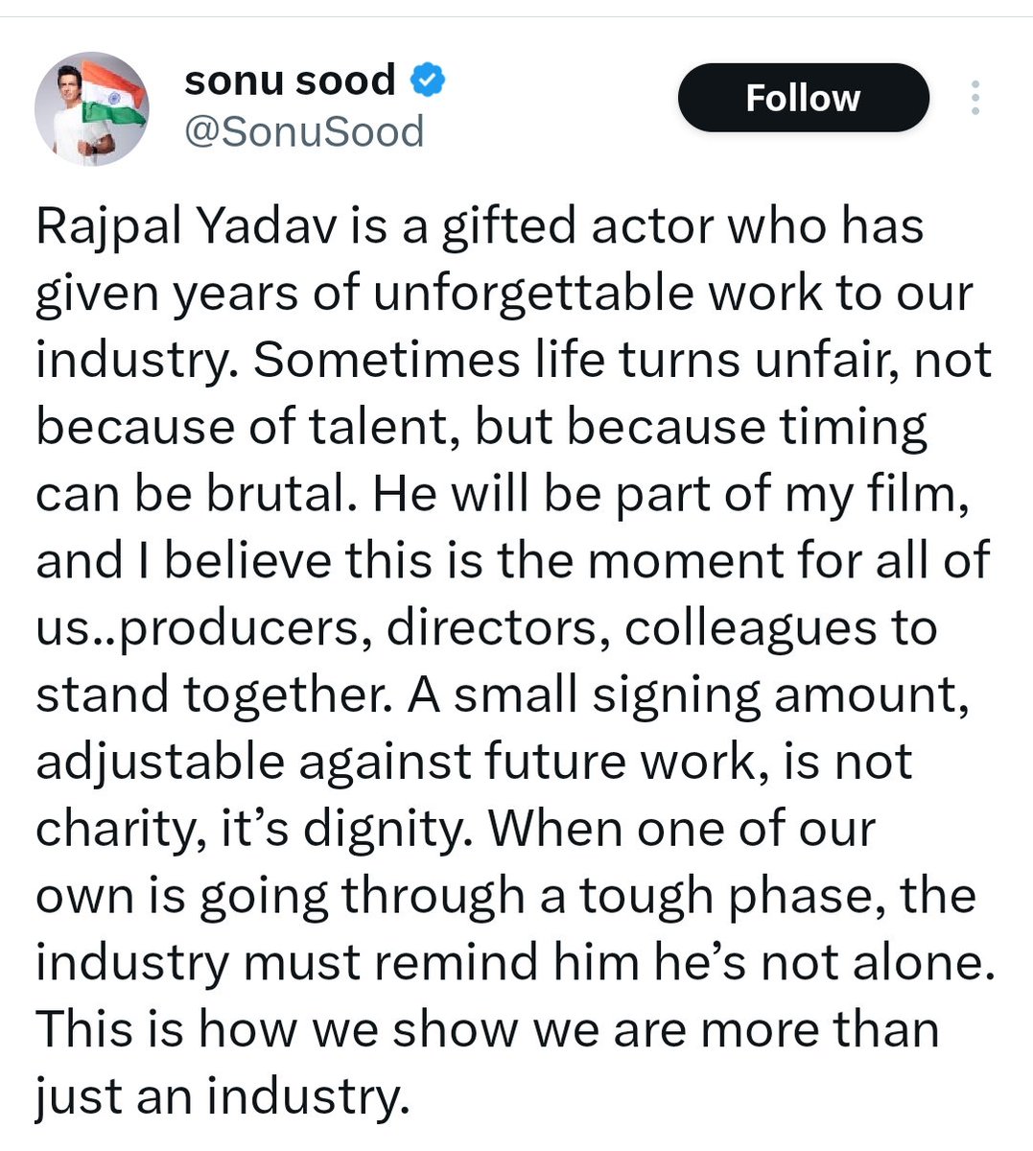Screen dimensions: 1033x1151
Task: Visit the @SonuSood handle link
Action: coord(303,131)
